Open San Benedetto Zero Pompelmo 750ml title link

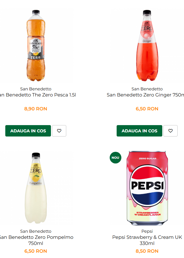(36, 240)
